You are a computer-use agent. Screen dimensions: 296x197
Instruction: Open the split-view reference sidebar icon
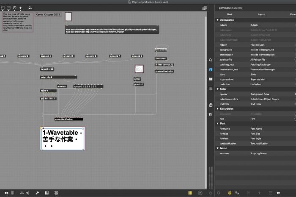(x=211, y=79)
